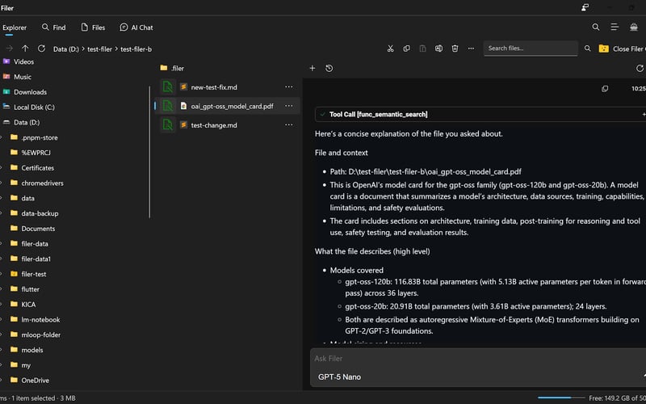Click green document icon beside test-change.md
The width and height of the screenshot is (646, 404).
point(168,125)
